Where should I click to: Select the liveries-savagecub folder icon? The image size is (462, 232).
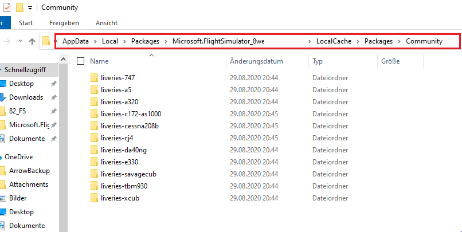[x=94, y=174]
